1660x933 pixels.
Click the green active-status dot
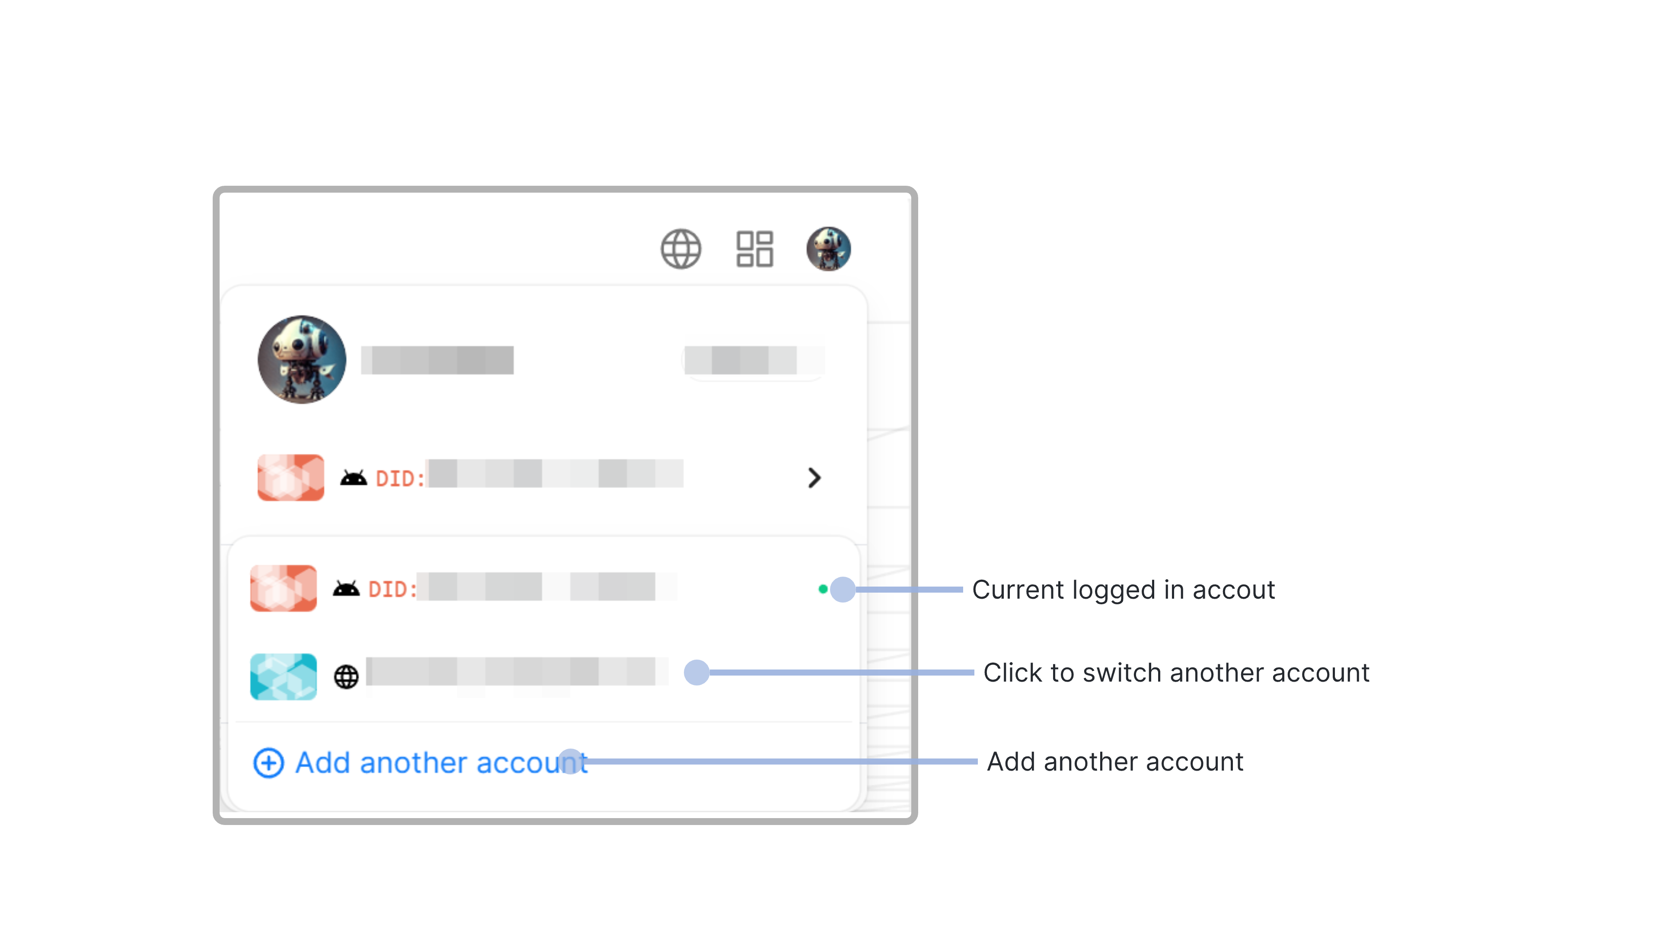tap(823, 588)
